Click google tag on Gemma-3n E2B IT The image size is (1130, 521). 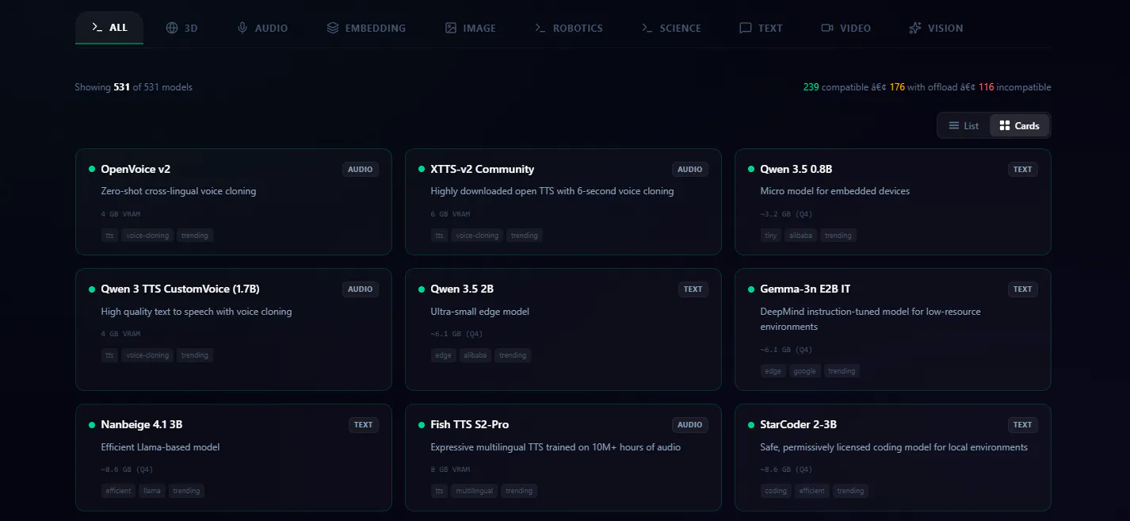point(804,371)
